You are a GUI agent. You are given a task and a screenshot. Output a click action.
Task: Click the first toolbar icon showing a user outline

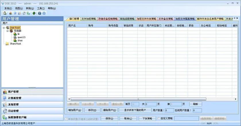click(5, 13)
